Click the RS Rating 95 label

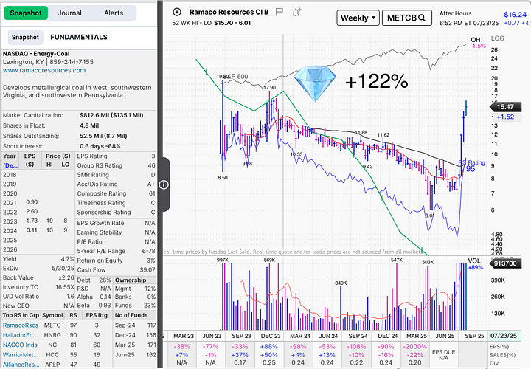point(471,166)
